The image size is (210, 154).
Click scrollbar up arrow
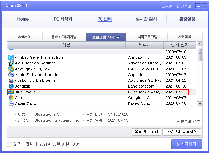pyautogui.click(x=200, y=44)
